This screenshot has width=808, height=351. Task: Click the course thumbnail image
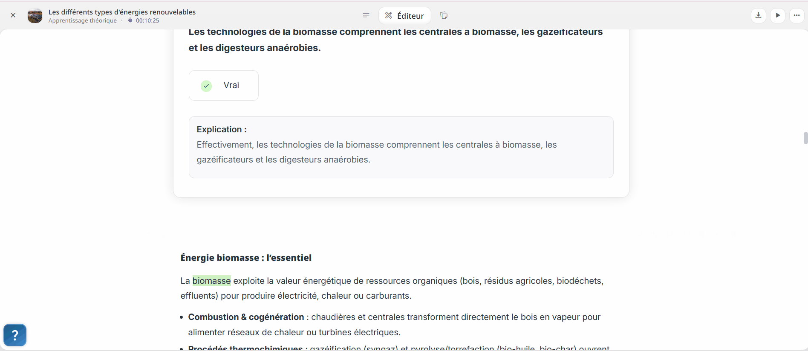[35, 16]
